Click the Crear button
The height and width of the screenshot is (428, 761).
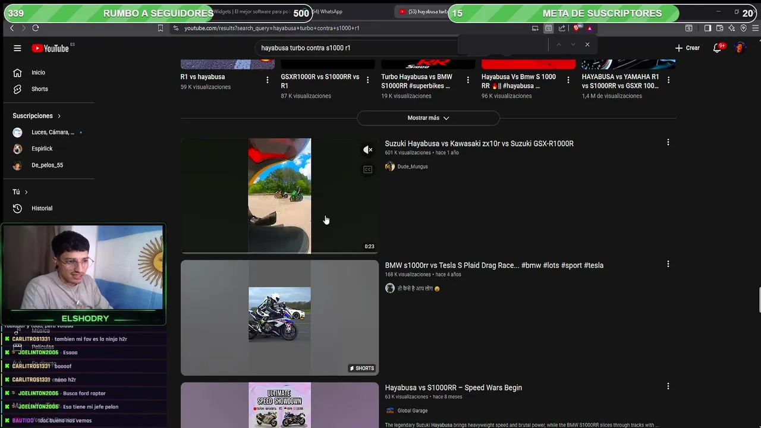(x=687, y=48)
